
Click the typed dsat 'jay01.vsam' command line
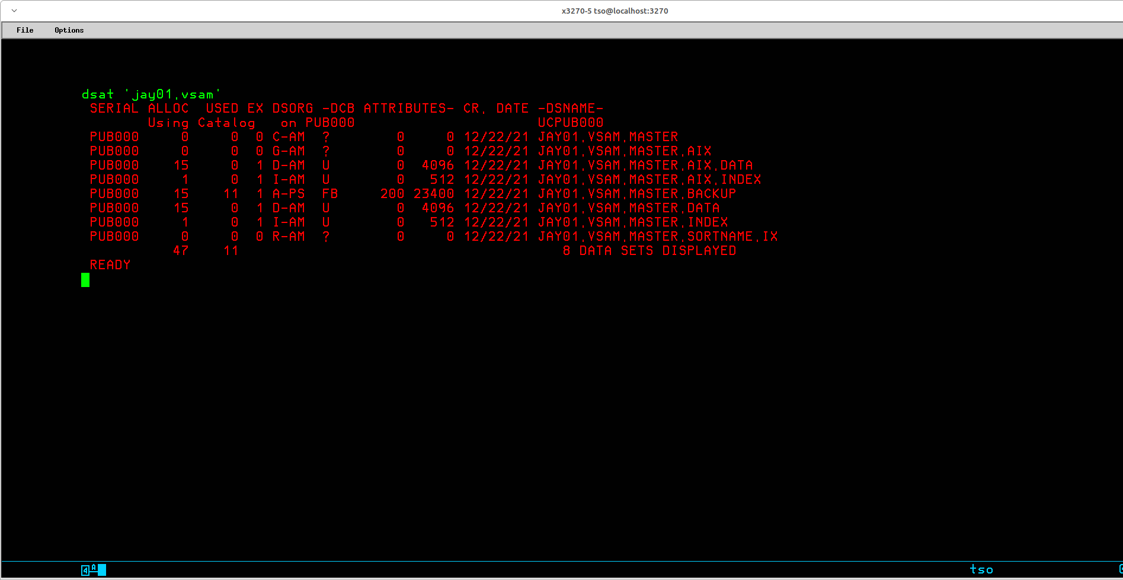point(151,94)
